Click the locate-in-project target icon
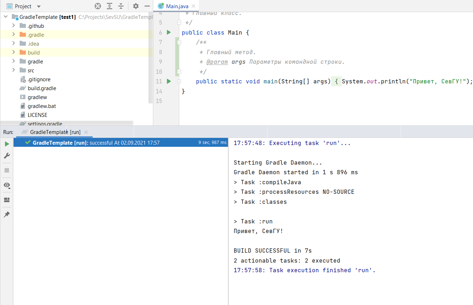The width and height of the screenshot is (473, 305). (98, 6)
